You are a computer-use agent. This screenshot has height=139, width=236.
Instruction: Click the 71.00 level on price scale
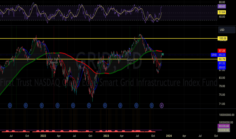[222, 104]
